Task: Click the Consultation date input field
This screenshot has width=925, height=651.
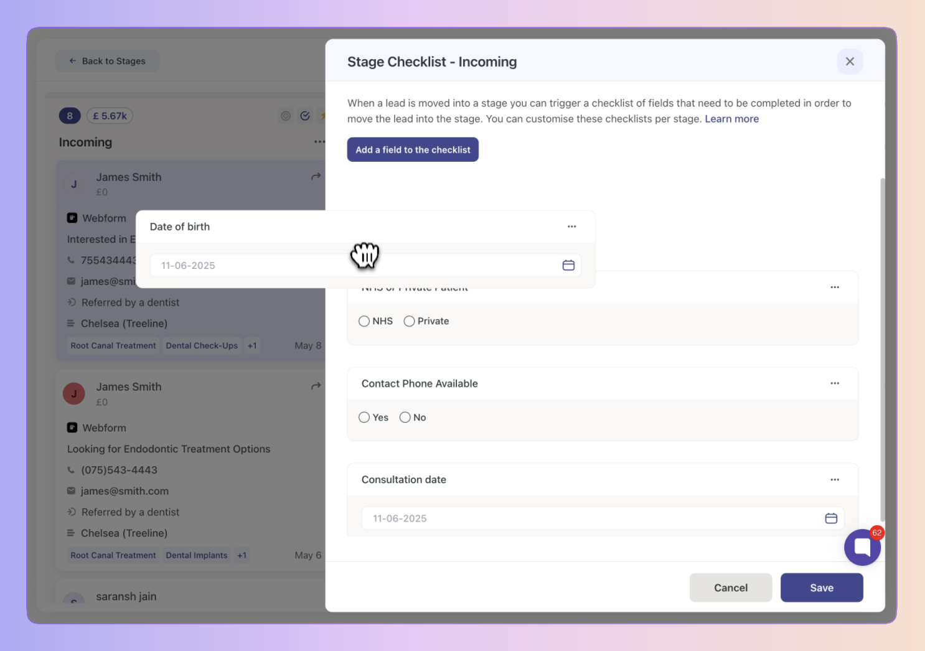Action: 603,518
